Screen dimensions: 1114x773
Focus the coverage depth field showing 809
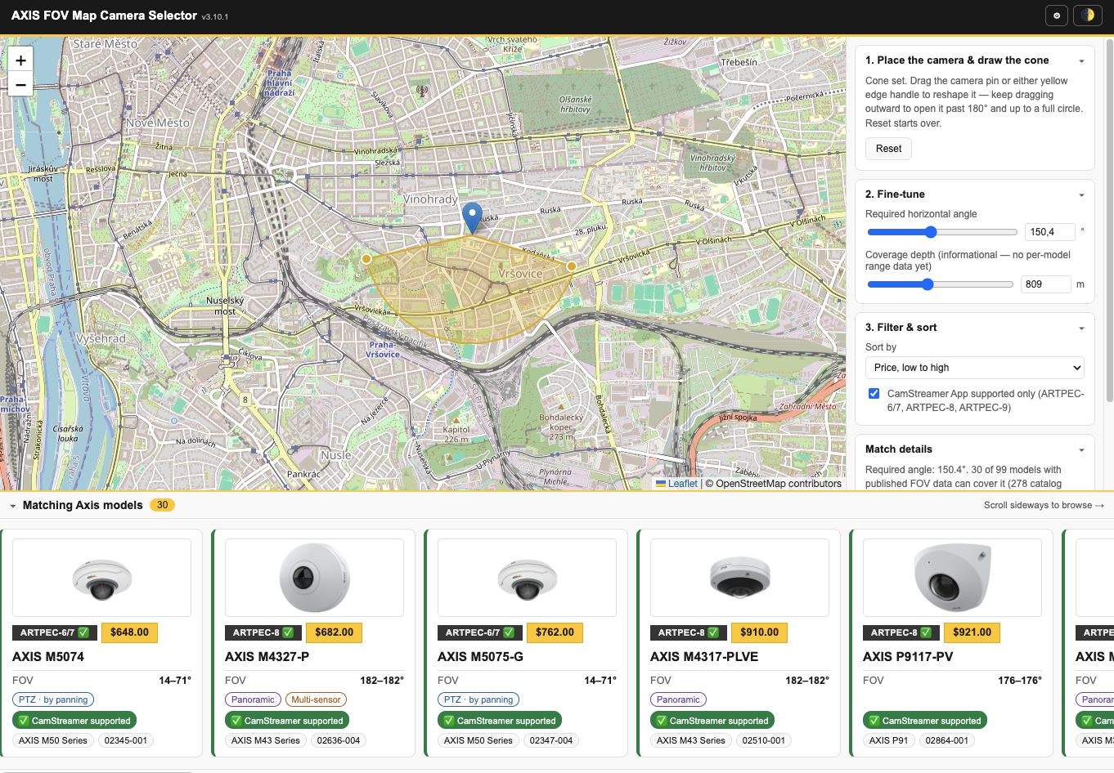coord(1045,284)
